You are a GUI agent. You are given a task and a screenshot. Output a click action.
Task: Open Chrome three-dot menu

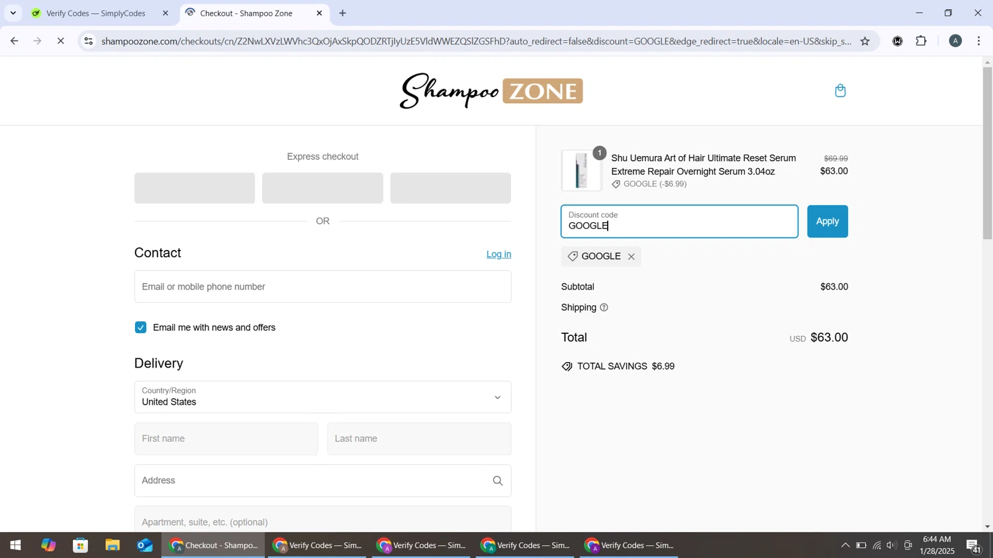tap(979, 41)
